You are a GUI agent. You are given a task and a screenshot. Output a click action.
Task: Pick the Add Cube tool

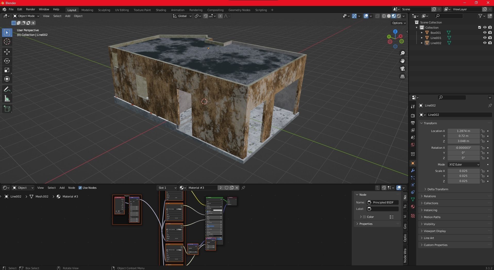click(x=7, y=109)
